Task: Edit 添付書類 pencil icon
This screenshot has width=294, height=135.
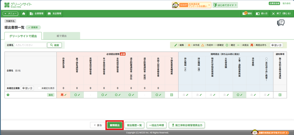Action: click(x=255, y=95)
